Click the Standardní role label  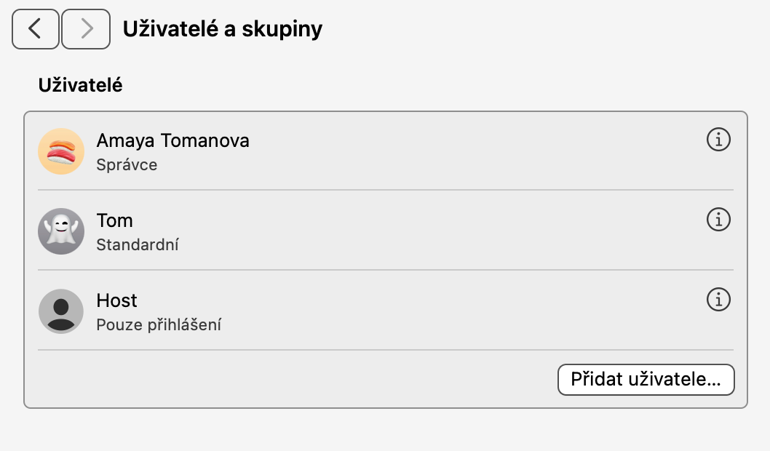pyautogui.click(x=138, y=245)
